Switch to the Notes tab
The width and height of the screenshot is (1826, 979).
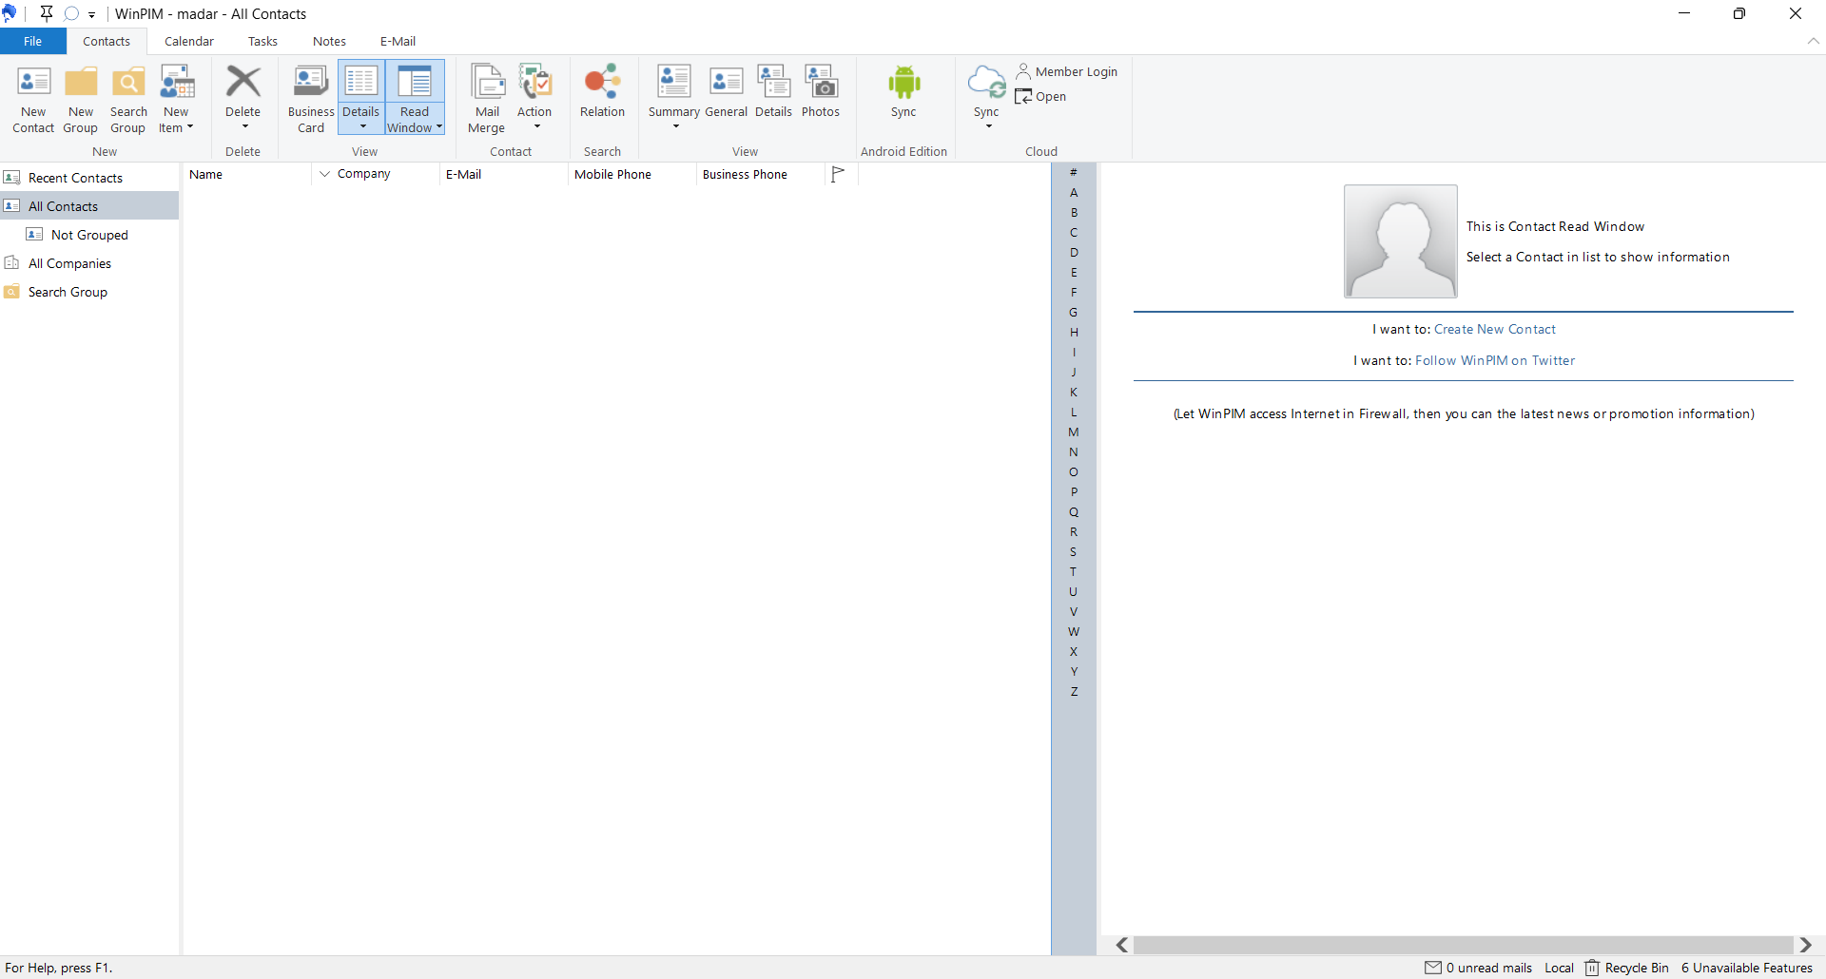coord(329,41)
